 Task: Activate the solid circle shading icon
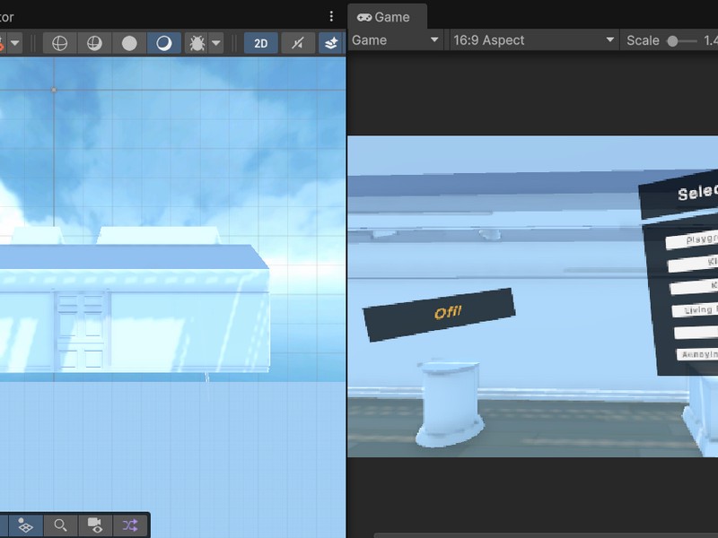click(130, 40)
